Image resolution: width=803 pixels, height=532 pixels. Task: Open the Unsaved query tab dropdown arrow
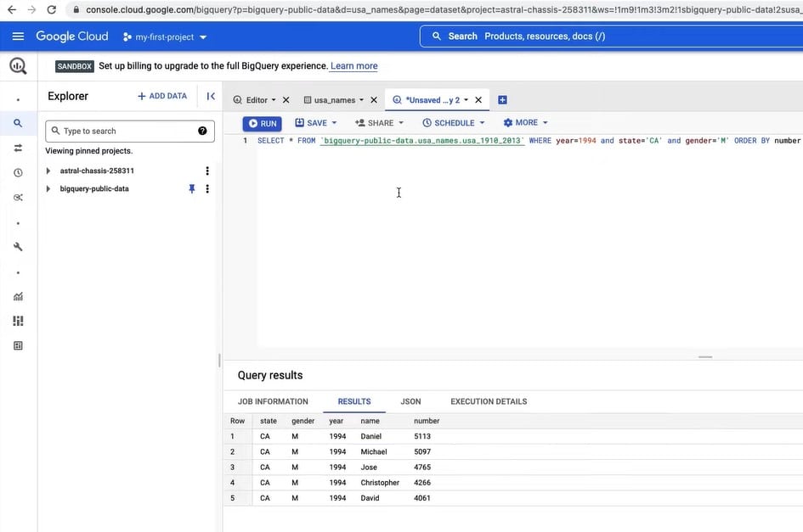click(466, 100)
